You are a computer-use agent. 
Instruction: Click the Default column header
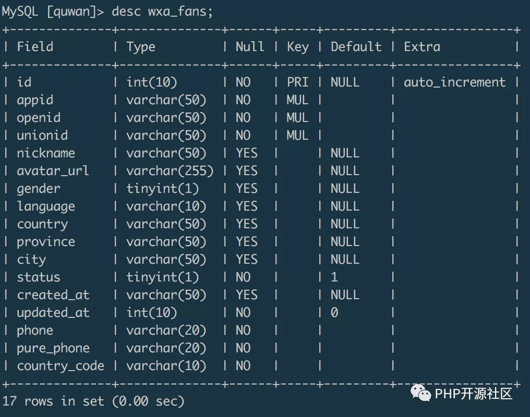[356, 47]
